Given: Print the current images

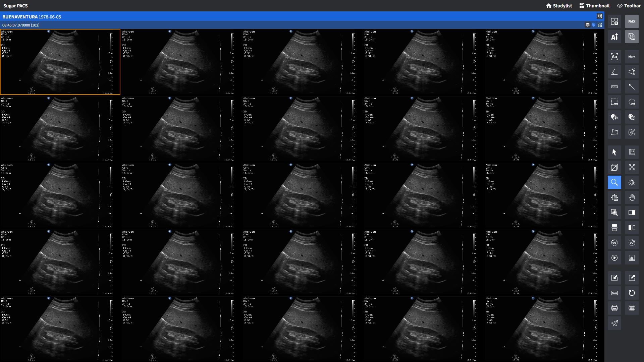Looking at the screenshot, I should (x=614, y=308).
